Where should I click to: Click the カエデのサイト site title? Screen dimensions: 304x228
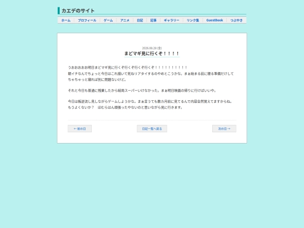coord(78,11)
